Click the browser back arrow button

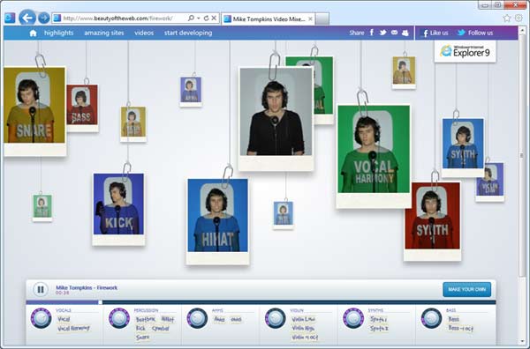tap(27, 18)
